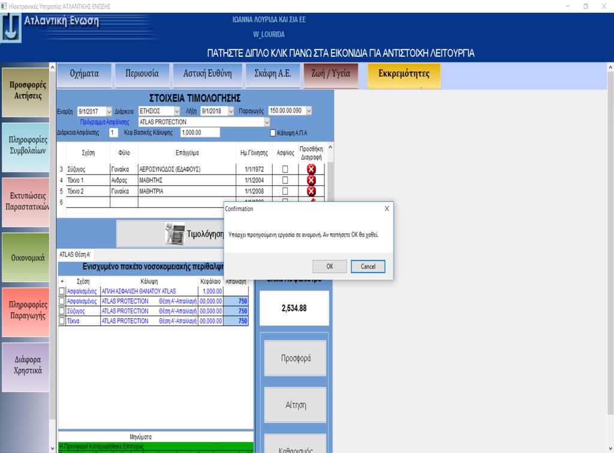The image size is (614, 453).
Task: Enable the Κάλυψη Α.Π.Α checkbox
Action: point(273,133)
